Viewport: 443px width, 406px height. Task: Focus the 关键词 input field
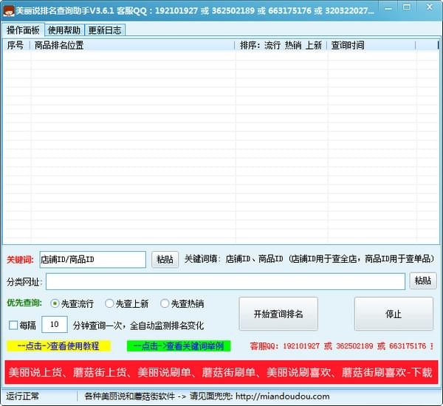(92, 260)
